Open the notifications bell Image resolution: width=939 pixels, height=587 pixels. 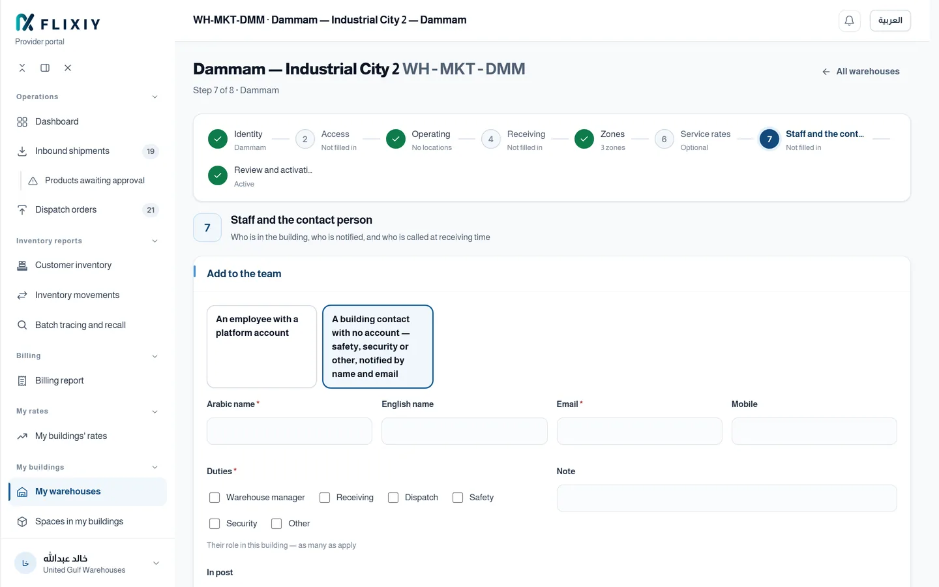click(849, 21)
